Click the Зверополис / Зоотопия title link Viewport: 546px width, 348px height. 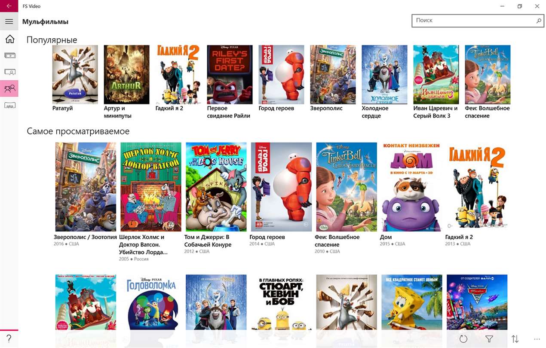click(85, 237)
